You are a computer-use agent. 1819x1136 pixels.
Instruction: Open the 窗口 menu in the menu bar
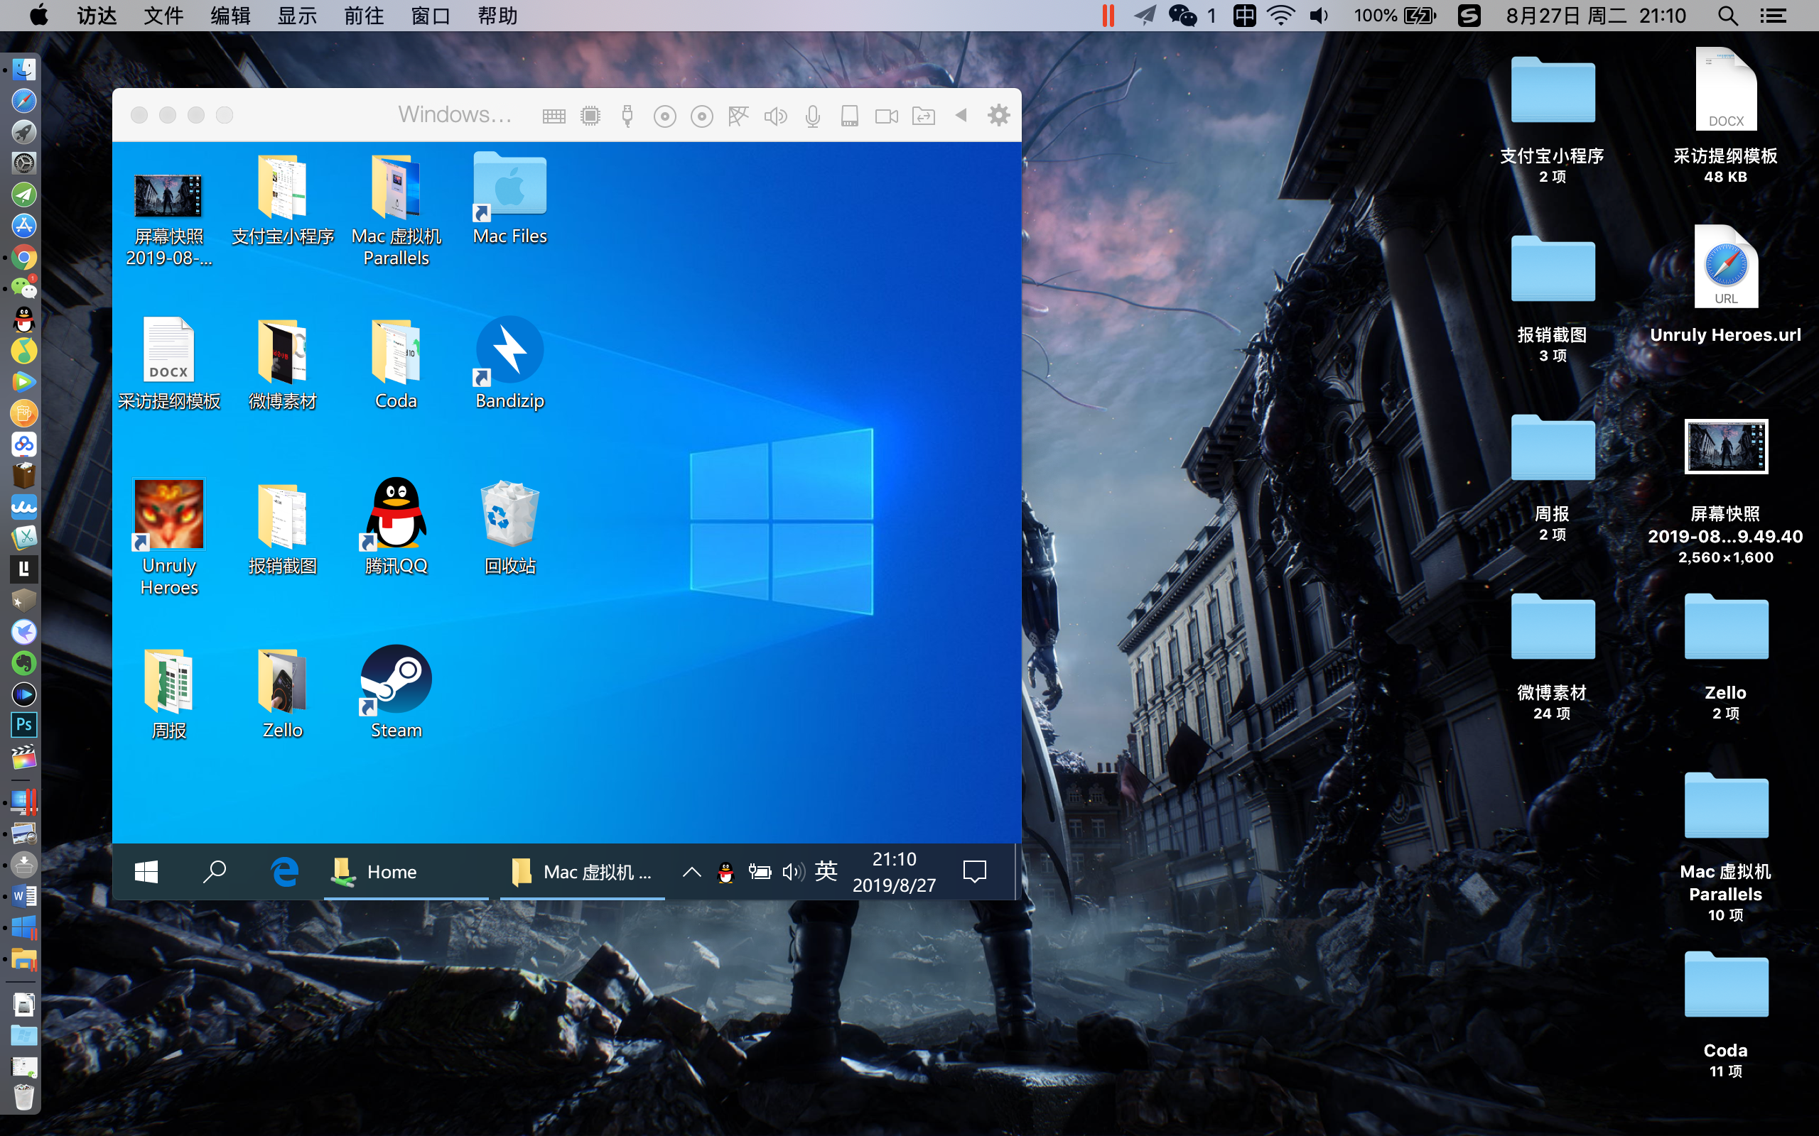(430, 15)
